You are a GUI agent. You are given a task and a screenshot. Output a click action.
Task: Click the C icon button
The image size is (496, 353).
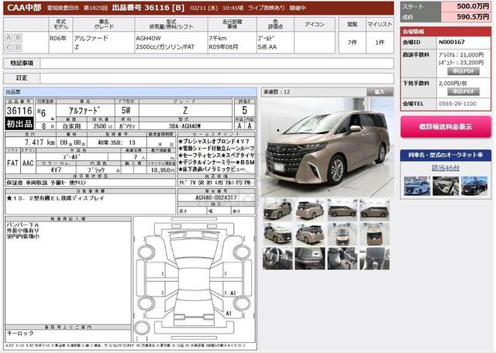click(9, 47)
